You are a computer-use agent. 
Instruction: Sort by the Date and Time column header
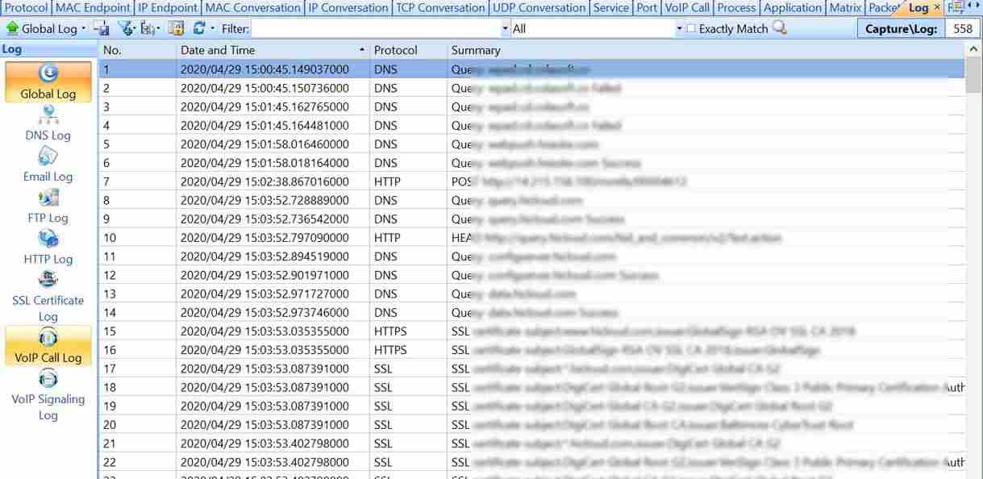point(218,50)
